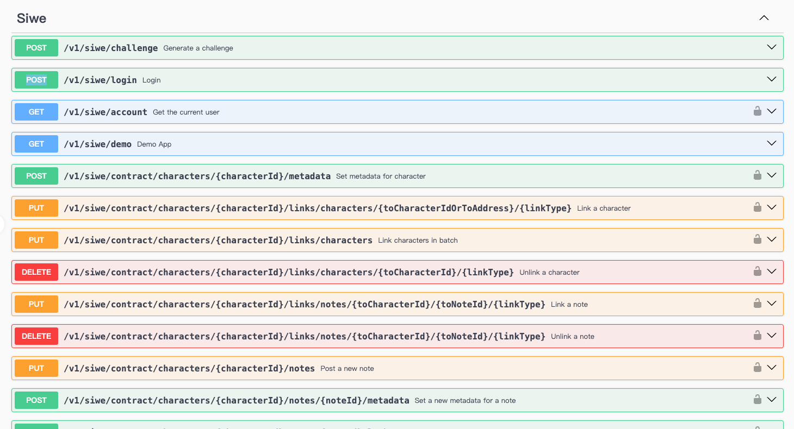This screenshot has height=429, width=794.
Task: Click the POST badge for /v1/siwe/login
Action: pyautogui.click(x=36, y=80)
